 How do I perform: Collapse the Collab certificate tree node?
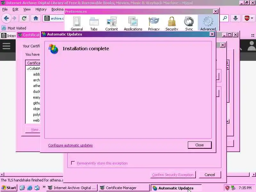point(28,69)
